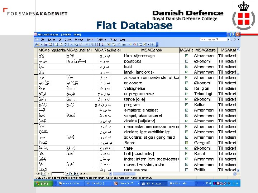
Task: Open the Poster menu
Action: tap(90, 40)
